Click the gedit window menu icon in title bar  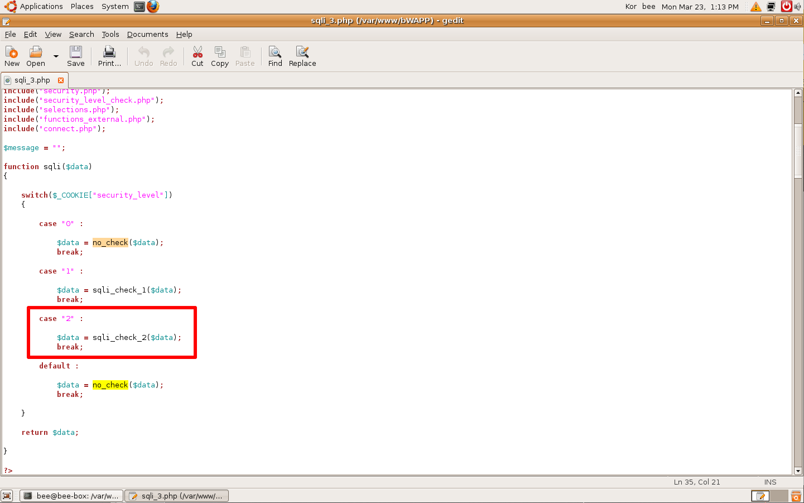tap(6, 21)
